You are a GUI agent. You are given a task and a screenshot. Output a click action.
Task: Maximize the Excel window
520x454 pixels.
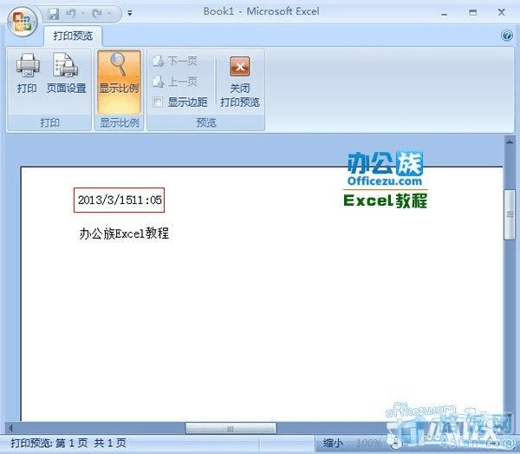(x=472, y=13)
